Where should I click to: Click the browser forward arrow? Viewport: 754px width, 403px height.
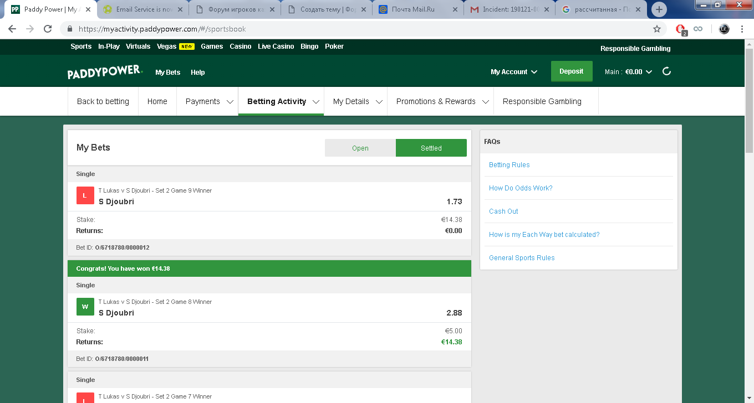[30, 29]
